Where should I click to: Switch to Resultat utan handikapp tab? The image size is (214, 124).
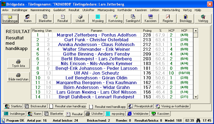point(68,106)
